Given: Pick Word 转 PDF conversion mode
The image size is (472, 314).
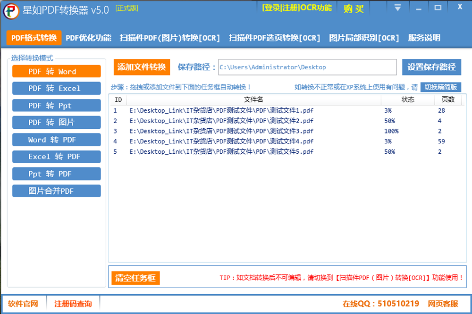Looking at the screenshot, I should (57, 140).
